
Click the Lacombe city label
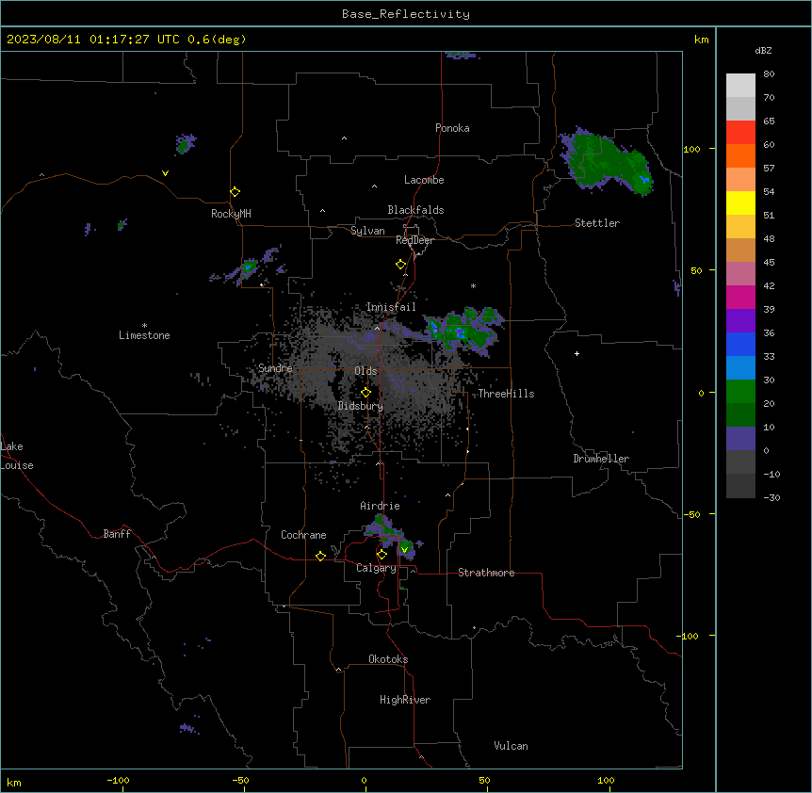(424, 180)
